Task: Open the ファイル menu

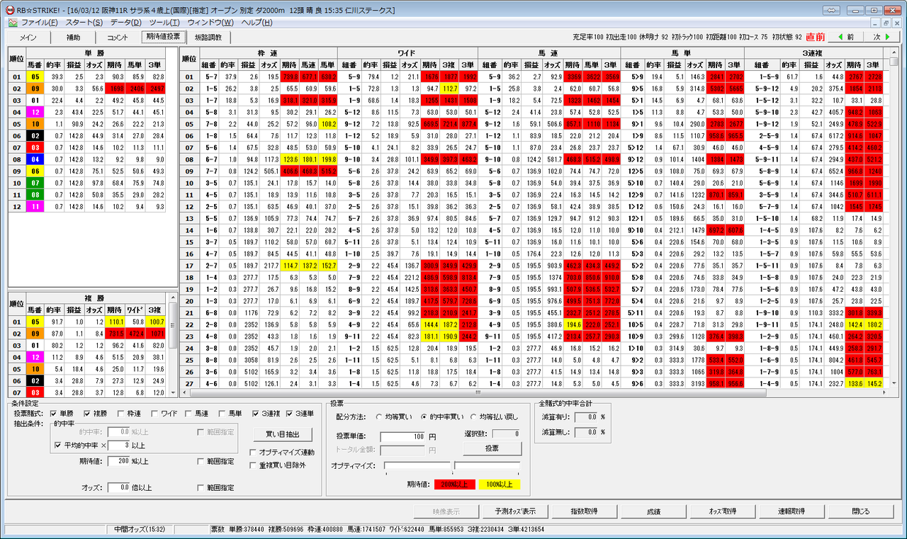Action: [x=40, y=23]
